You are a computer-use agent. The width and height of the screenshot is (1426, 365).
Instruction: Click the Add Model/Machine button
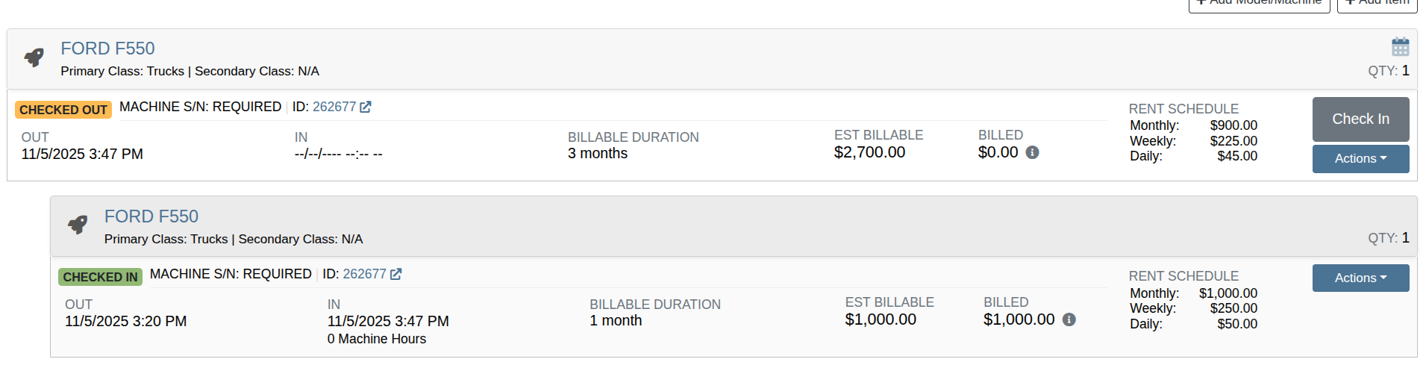[1259, 4]
